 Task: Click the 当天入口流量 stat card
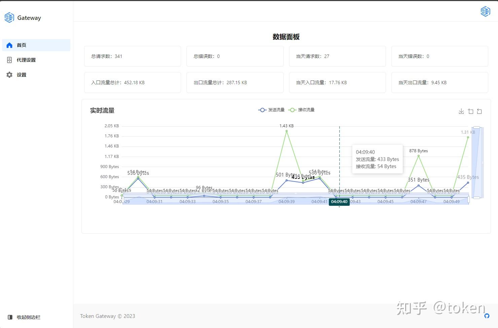337,82
